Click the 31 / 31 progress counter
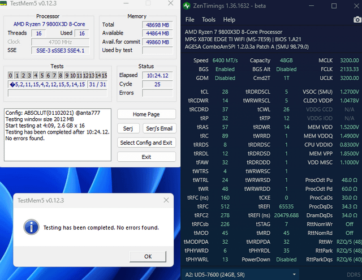This screenshot has width=362, height=280. pyautogui.click(x=97, y=84)
